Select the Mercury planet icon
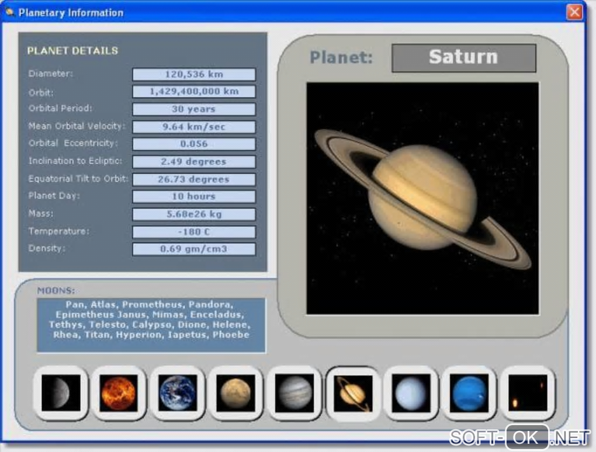 [x=61, y=393]
